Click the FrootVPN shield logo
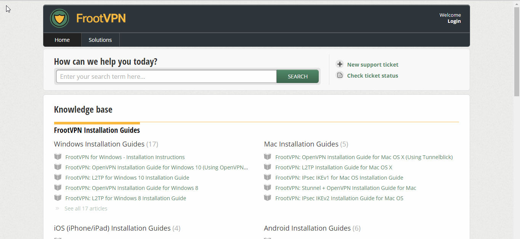 [59, 18]
